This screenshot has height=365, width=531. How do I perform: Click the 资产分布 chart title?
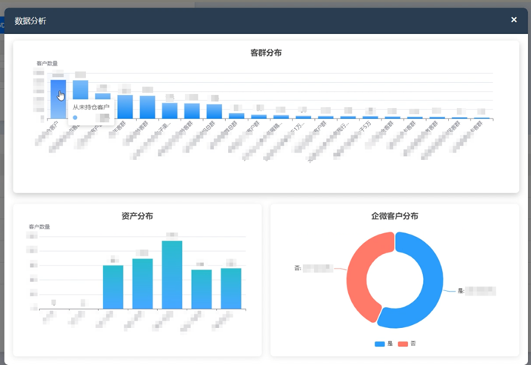pyautogui.click(x=137, y=216)
